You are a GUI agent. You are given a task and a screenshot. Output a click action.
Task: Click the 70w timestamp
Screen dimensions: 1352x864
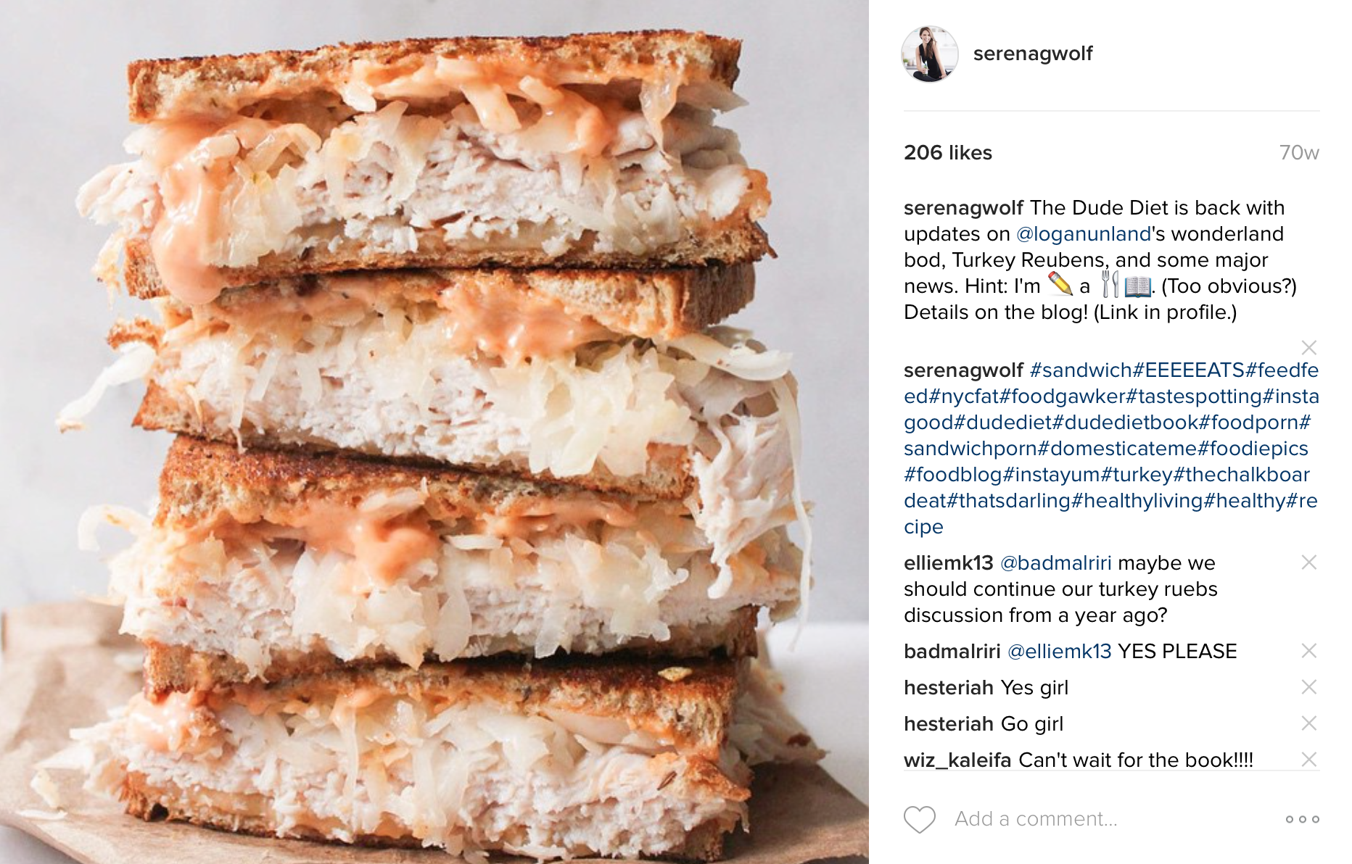click(x=1299, y=153)
